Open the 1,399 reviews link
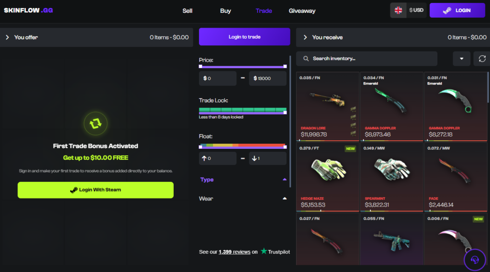490x272 pixels. tap(234, 252)
